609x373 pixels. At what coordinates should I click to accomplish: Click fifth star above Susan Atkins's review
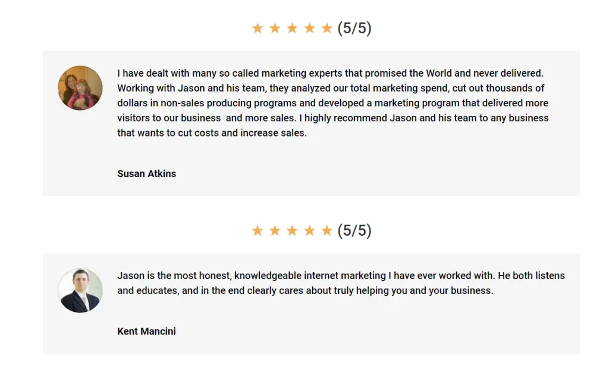tap(327, 29)
